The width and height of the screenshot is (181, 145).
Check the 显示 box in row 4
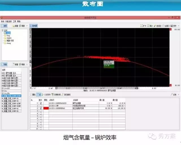[41, 113]
